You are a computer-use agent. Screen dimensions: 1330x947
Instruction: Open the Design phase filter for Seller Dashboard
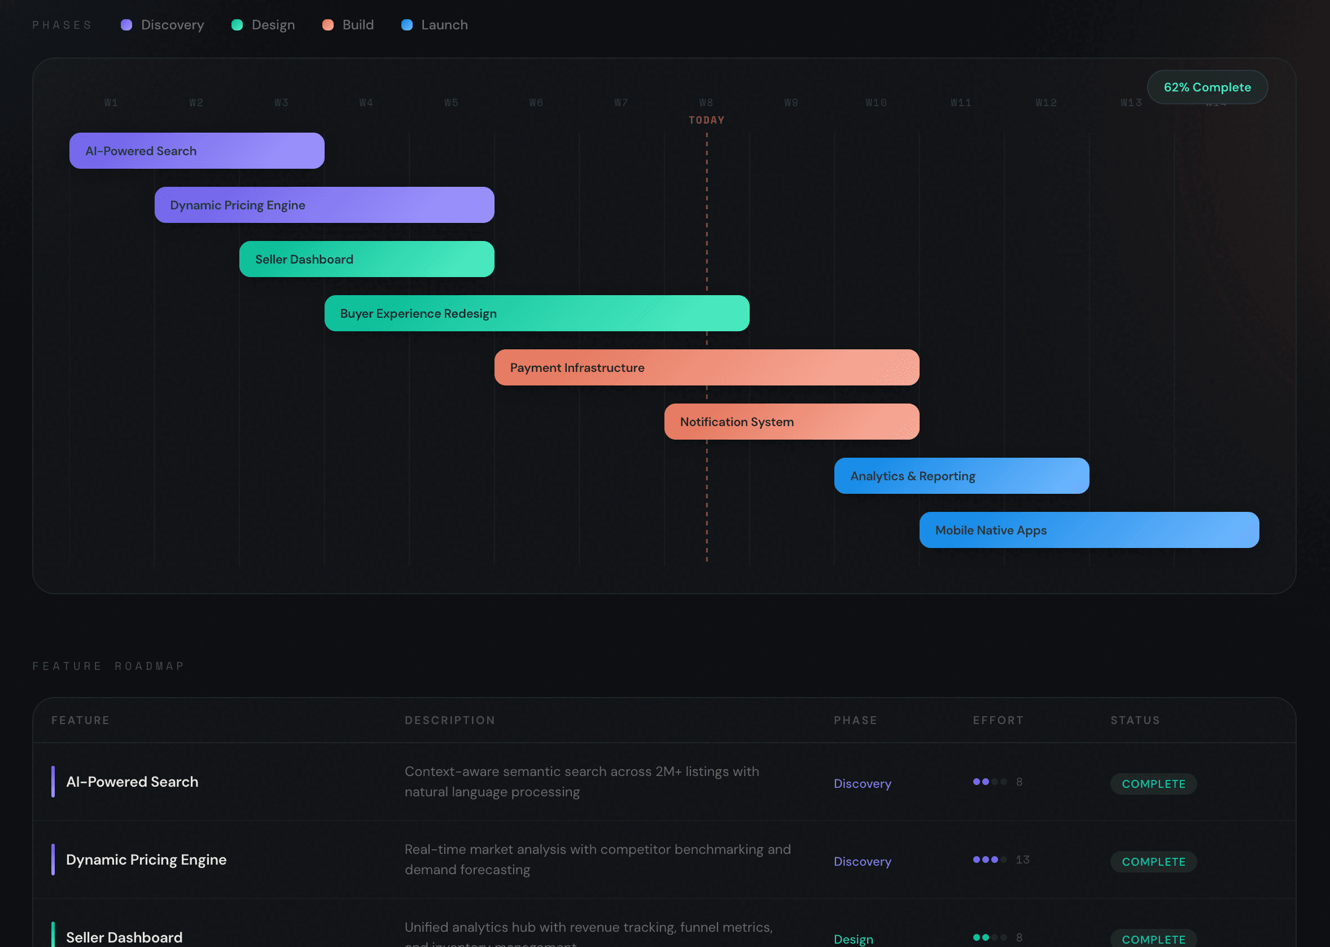pyautogui.click(x=854, y=939)
